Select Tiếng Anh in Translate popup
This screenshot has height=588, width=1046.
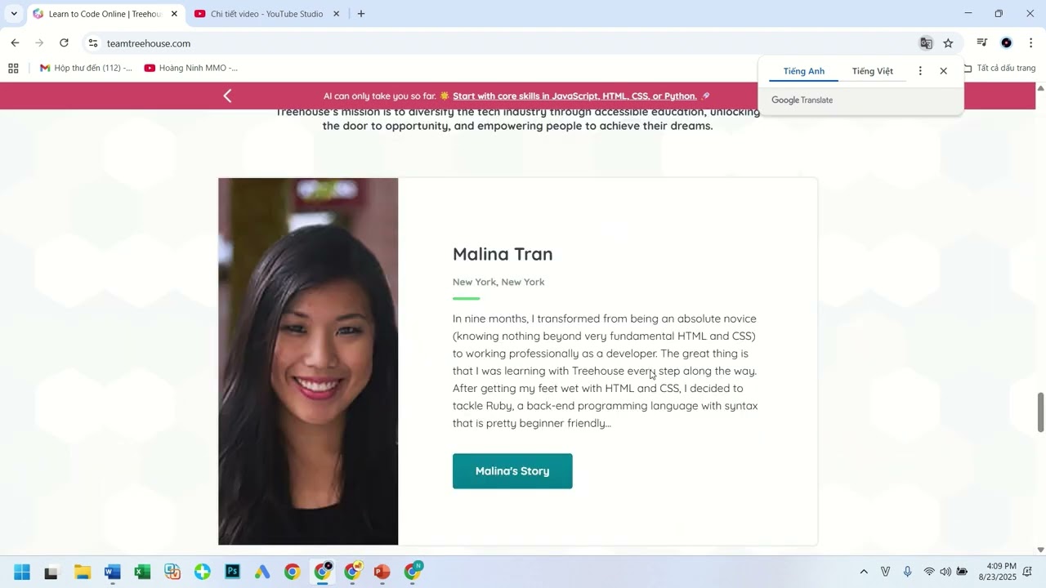click(804, 71)
